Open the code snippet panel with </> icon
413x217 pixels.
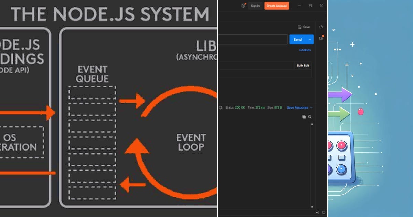[x=321, y=27]
